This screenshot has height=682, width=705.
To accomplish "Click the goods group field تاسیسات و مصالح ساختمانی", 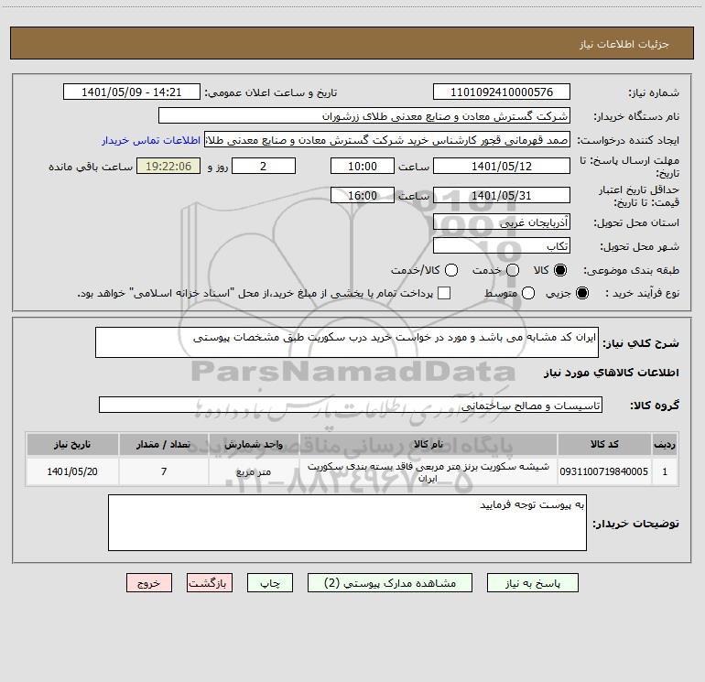I will (x=351, y=405).
